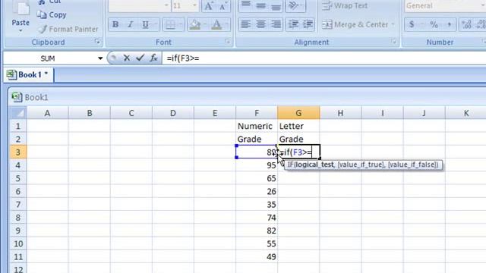Click Decrease Indent icon
This screenshot has height=273, width=486.
(293, 24)
